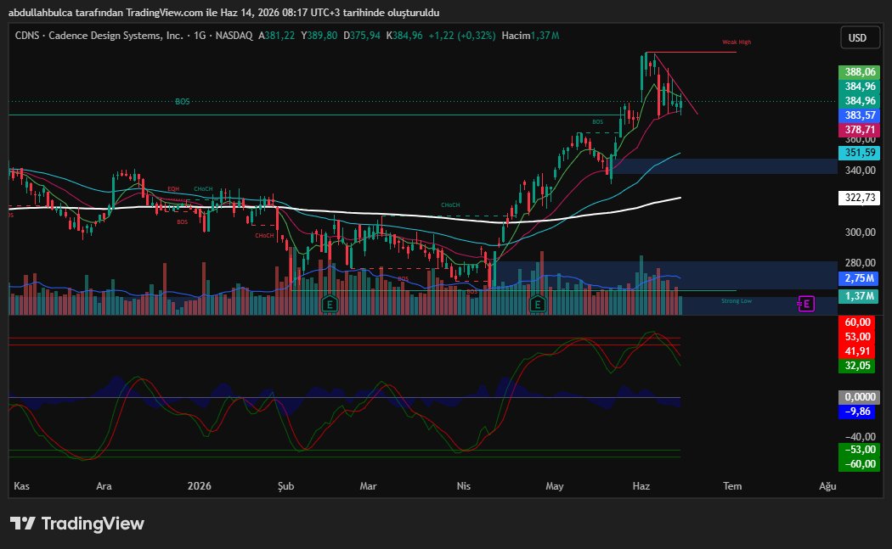Open the February earnings E marker
The width and height of the screenshot is (892, 549).
(x=330, y=304)
